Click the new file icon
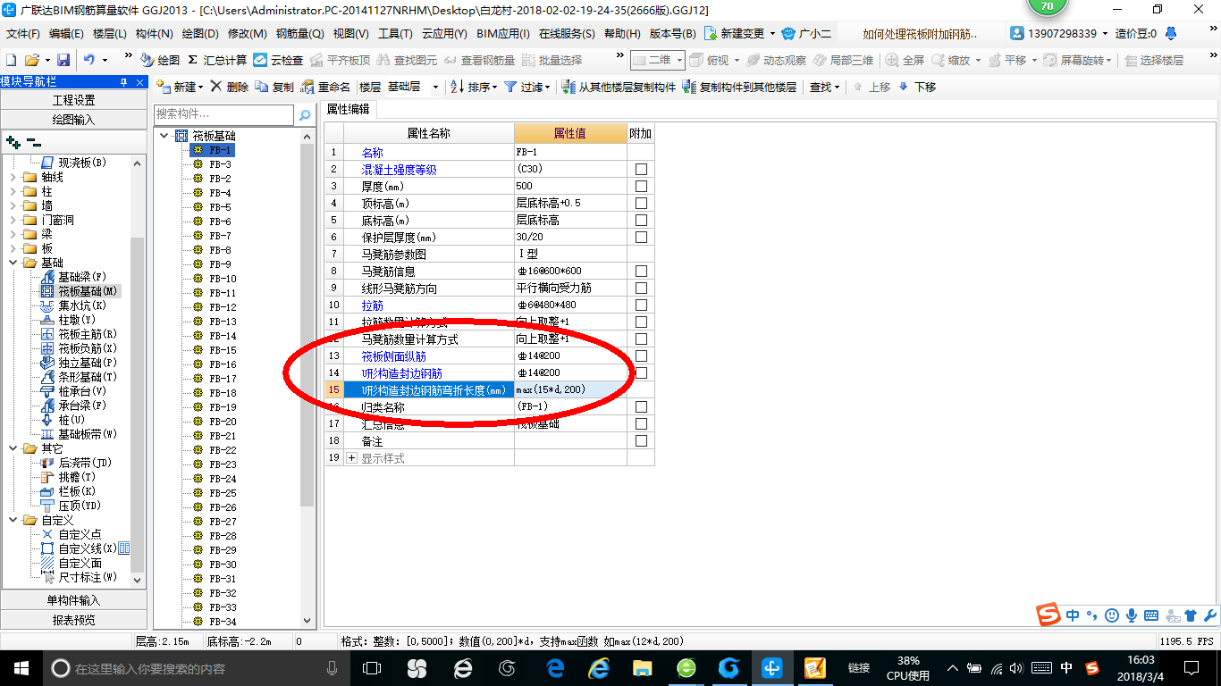The width and height of the screenshot is (1221, 686). pos(12,60)
